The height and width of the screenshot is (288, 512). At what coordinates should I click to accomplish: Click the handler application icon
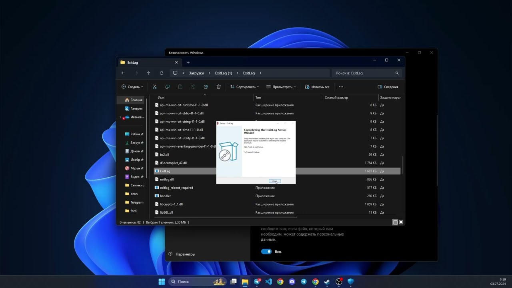157,196
